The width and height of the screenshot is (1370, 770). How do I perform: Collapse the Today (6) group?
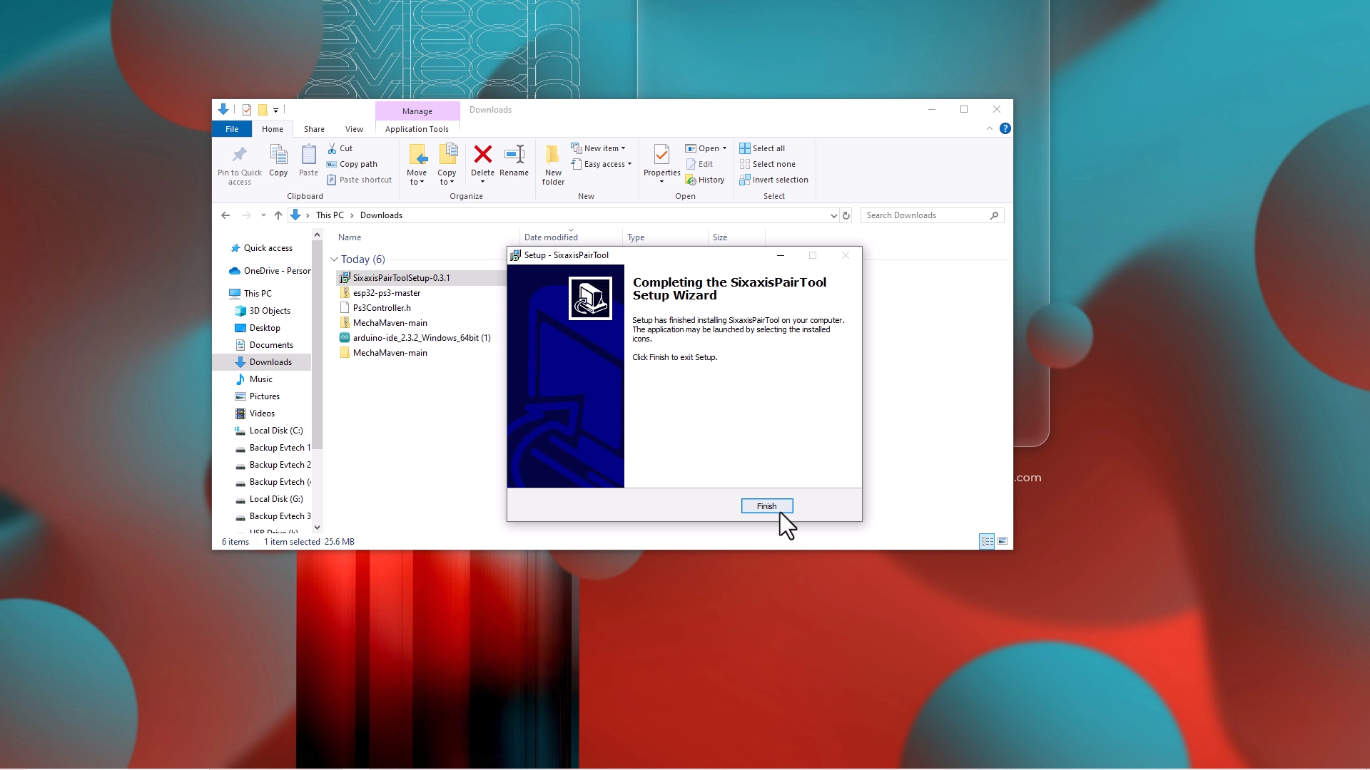[x=334, y=260]
